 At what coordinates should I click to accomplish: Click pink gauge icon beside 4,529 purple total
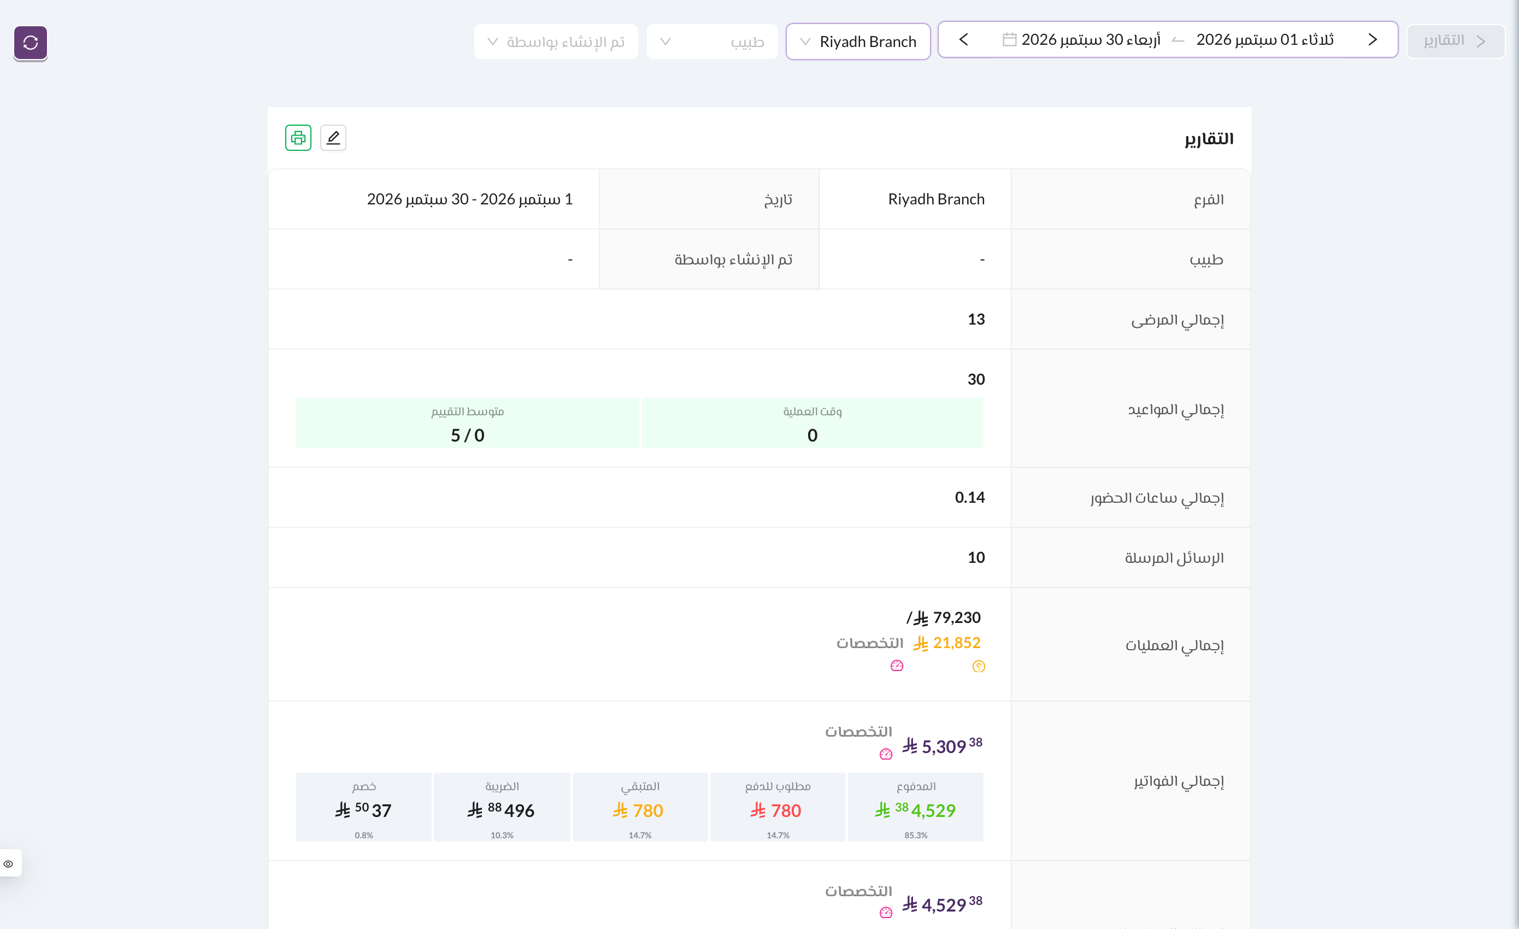886,913
